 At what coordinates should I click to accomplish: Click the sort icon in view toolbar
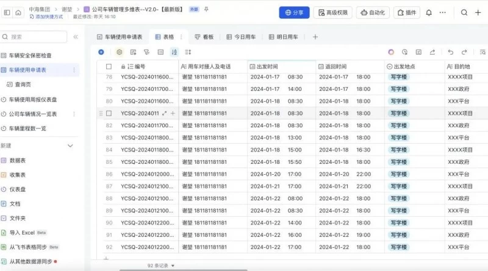[x=174, y=52]
